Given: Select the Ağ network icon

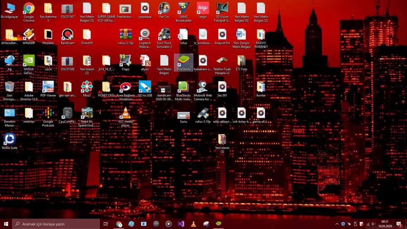Looking at the screenshot, I should coord(9,63).
